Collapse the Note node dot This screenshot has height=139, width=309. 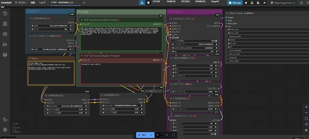29,58
